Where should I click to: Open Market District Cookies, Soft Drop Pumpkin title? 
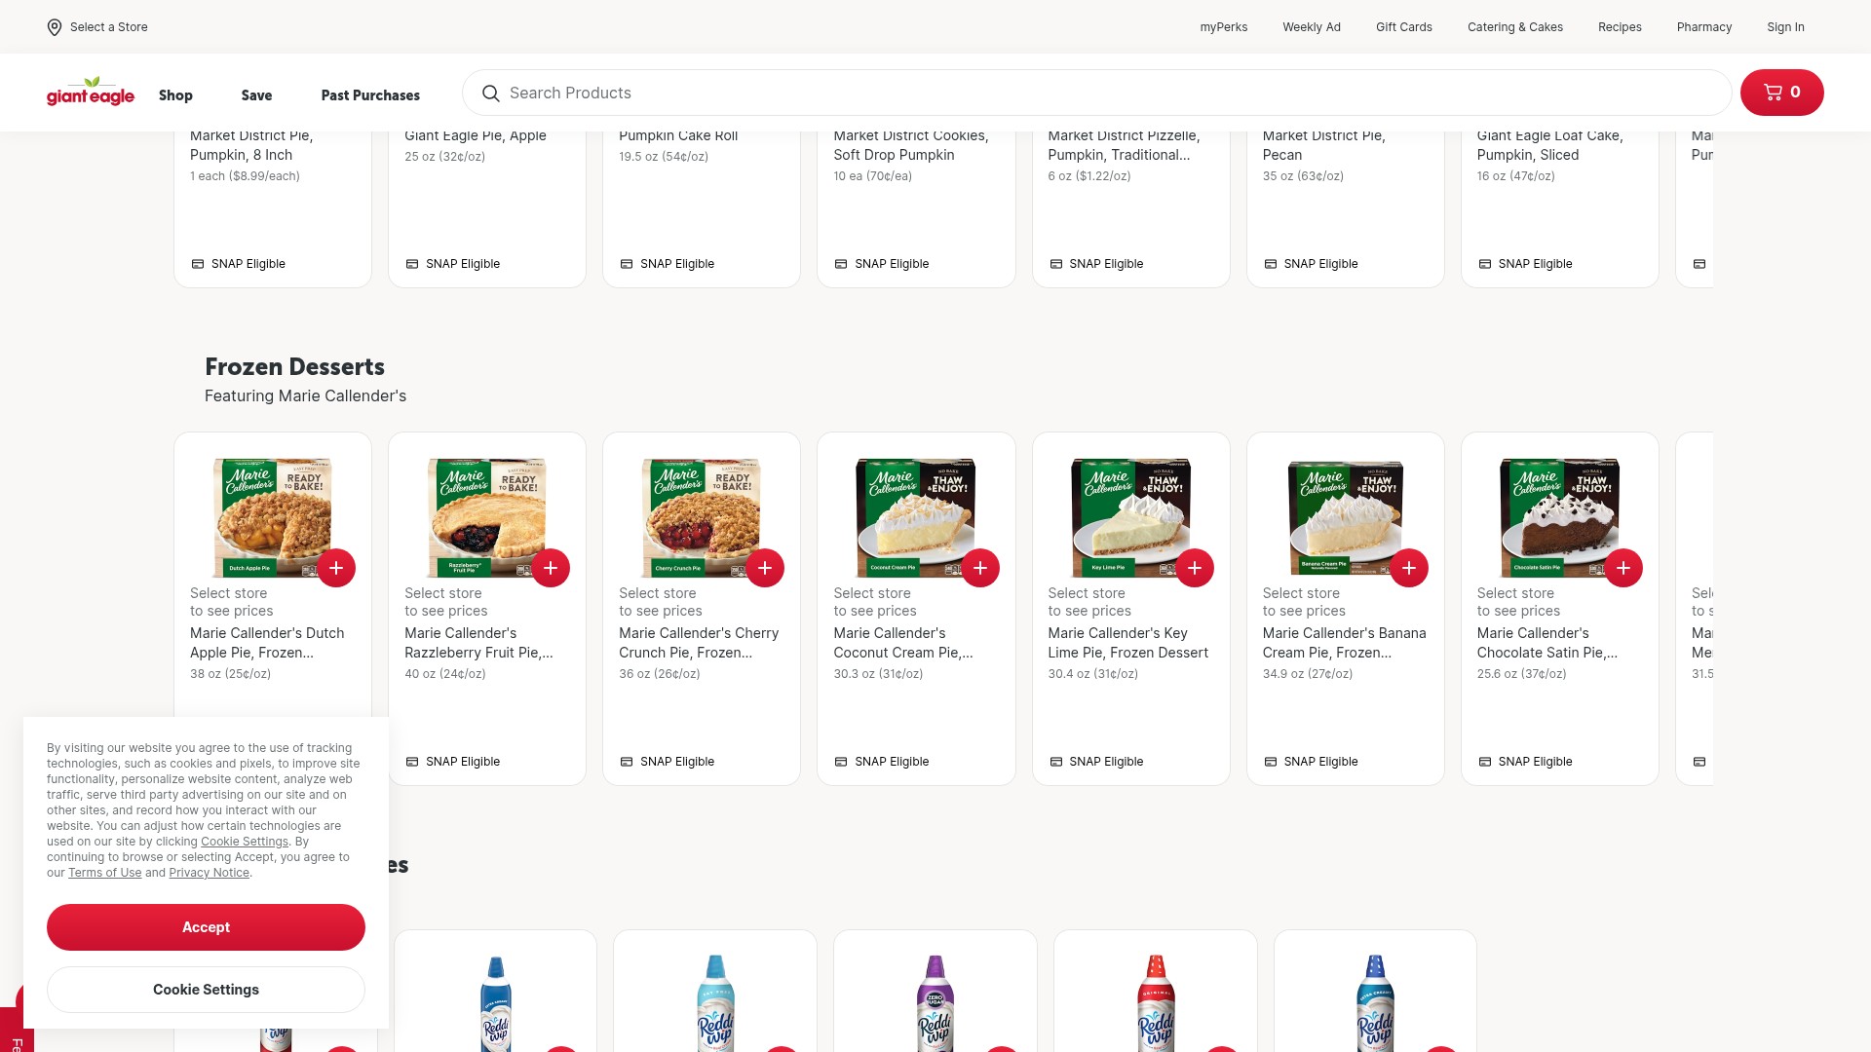910,145
